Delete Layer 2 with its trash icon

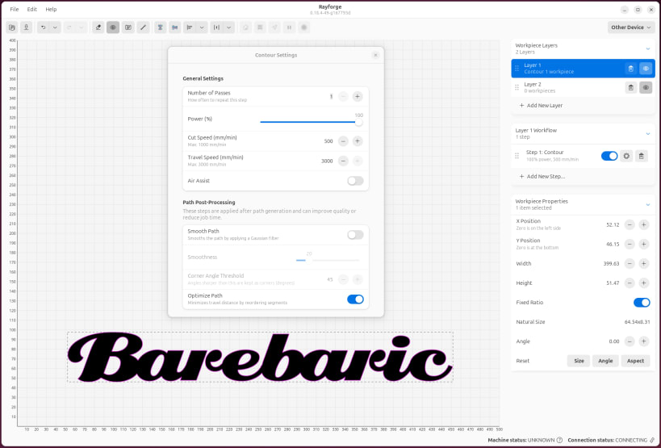click(x=630, y=88)
